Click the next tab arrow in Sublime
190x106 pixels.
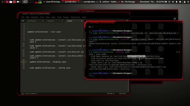pos(24,21)
